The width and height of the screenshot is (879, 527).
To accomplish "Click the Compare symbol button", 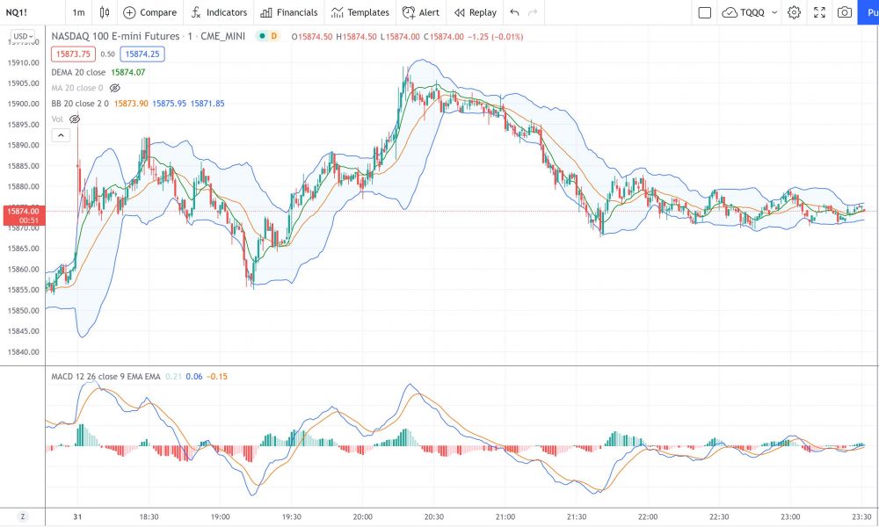I will [149, 12].
